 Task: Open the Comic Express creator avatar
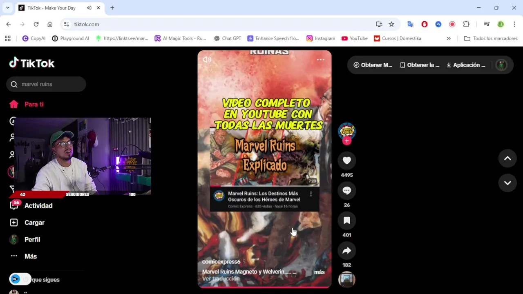tap(347, 131)
